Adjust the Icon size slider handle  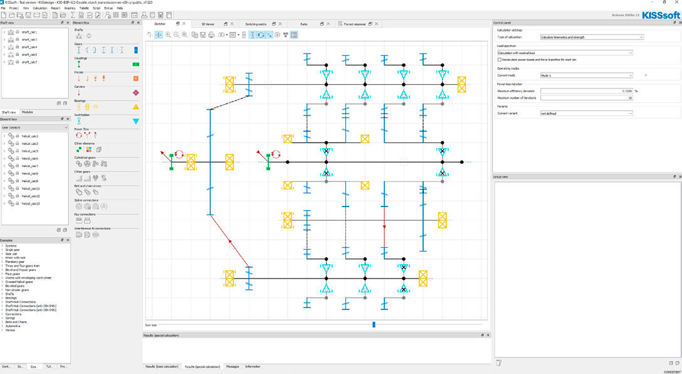coord(374,324)
